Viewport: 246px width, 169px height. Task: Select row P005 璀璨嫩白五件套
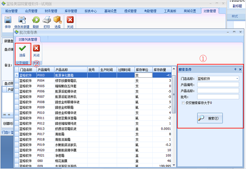95,86
